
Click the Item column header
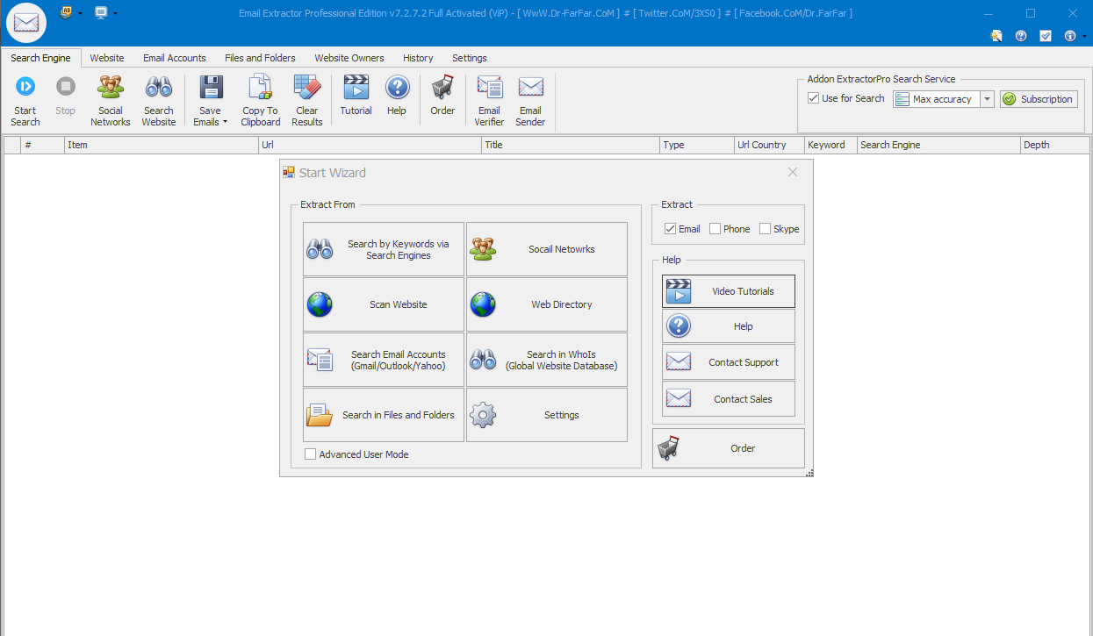tap(162, 145)
